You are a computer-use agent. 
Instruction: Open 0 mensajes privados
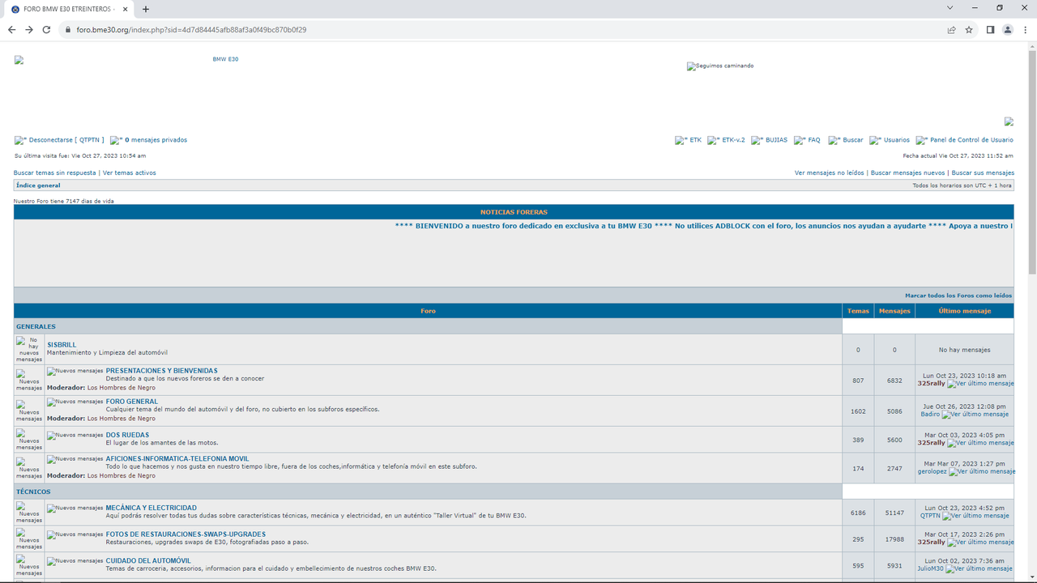click(x=156, y=140)
